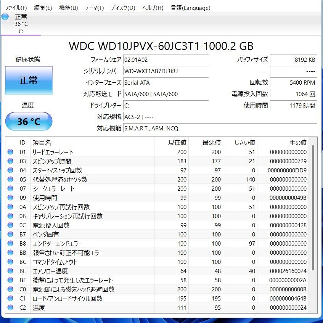Click the status orb for row B8 エンドツーエンドエラー
This screenshot has width=323, height=323.
pyautogui.click(x=10, y=243)
